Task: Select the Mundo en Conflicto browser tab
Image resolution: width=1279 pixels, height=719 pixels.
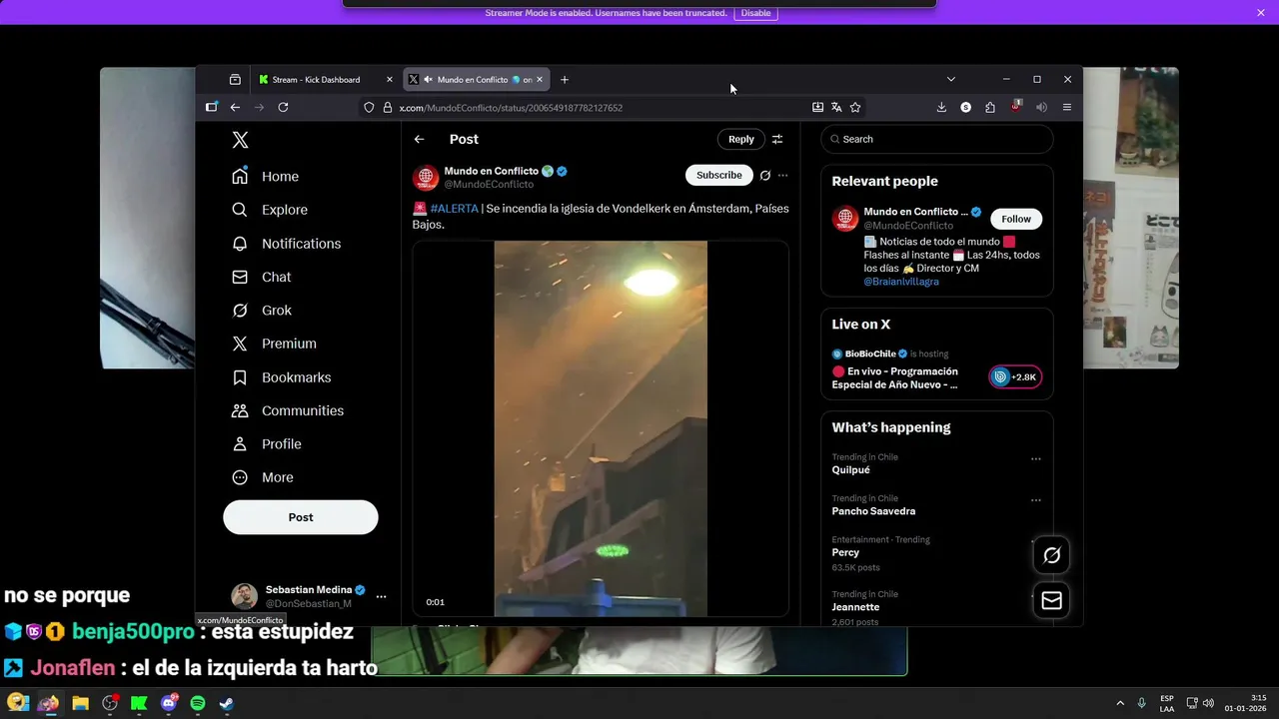Action: 476,79
